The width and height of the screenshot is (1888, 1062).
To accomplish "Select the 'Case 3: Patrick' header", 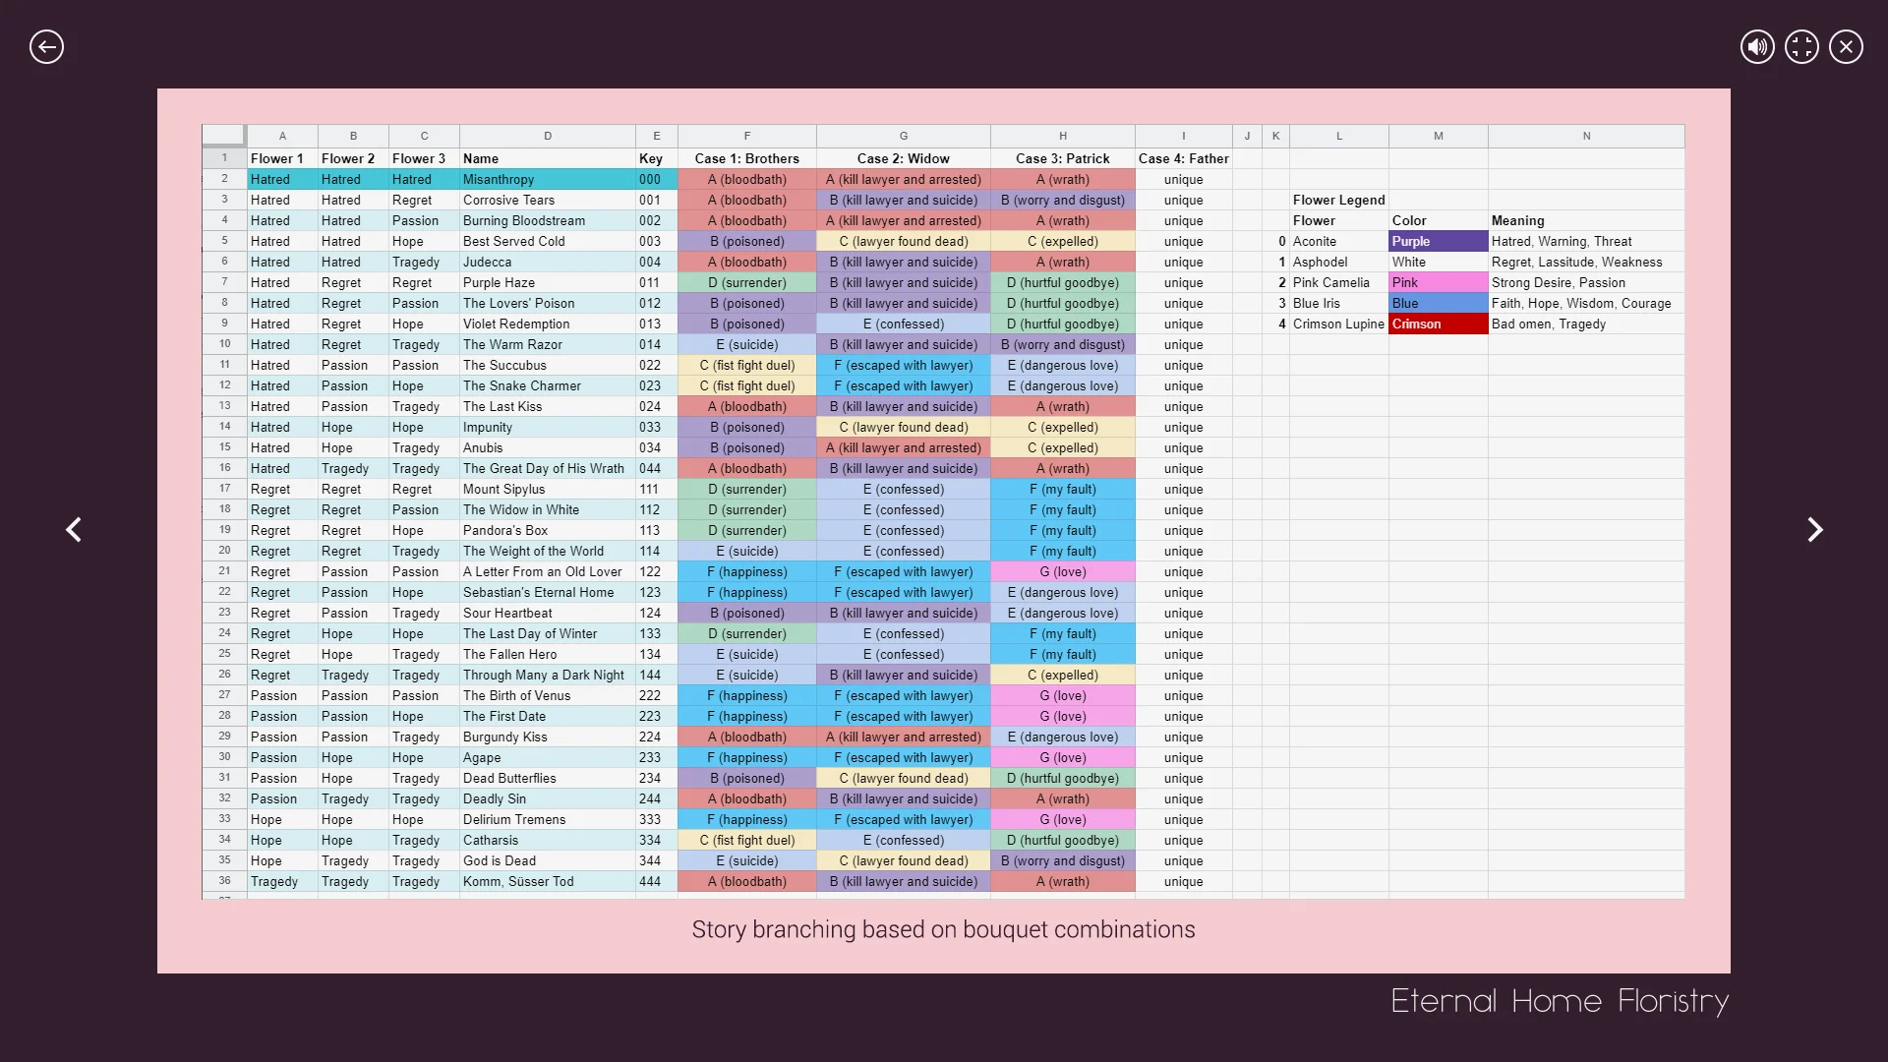I will [x=1062, y=158].
